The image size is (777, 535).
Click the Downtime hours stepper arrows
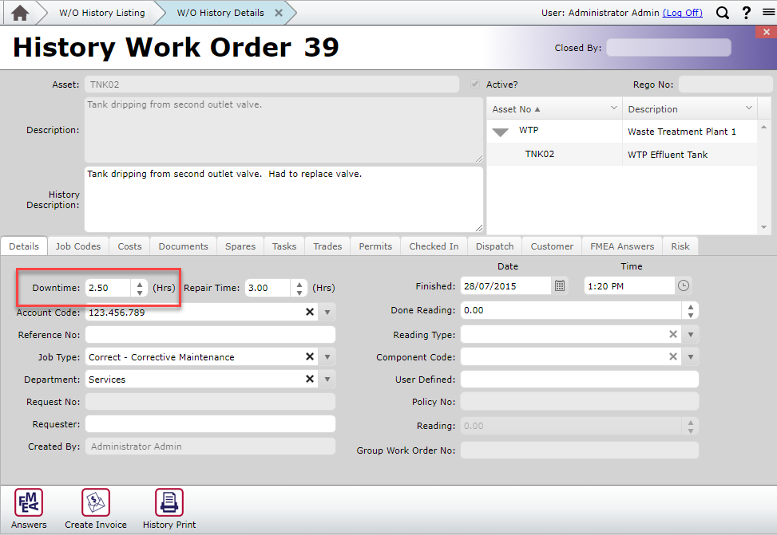(140, 288)
